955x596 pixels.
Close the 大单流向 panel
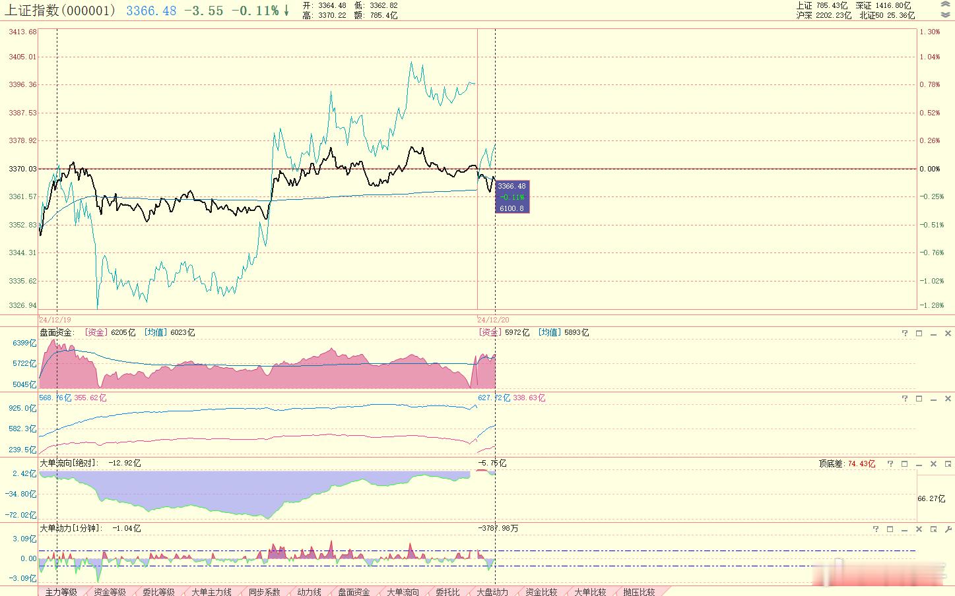click(934, 464)
